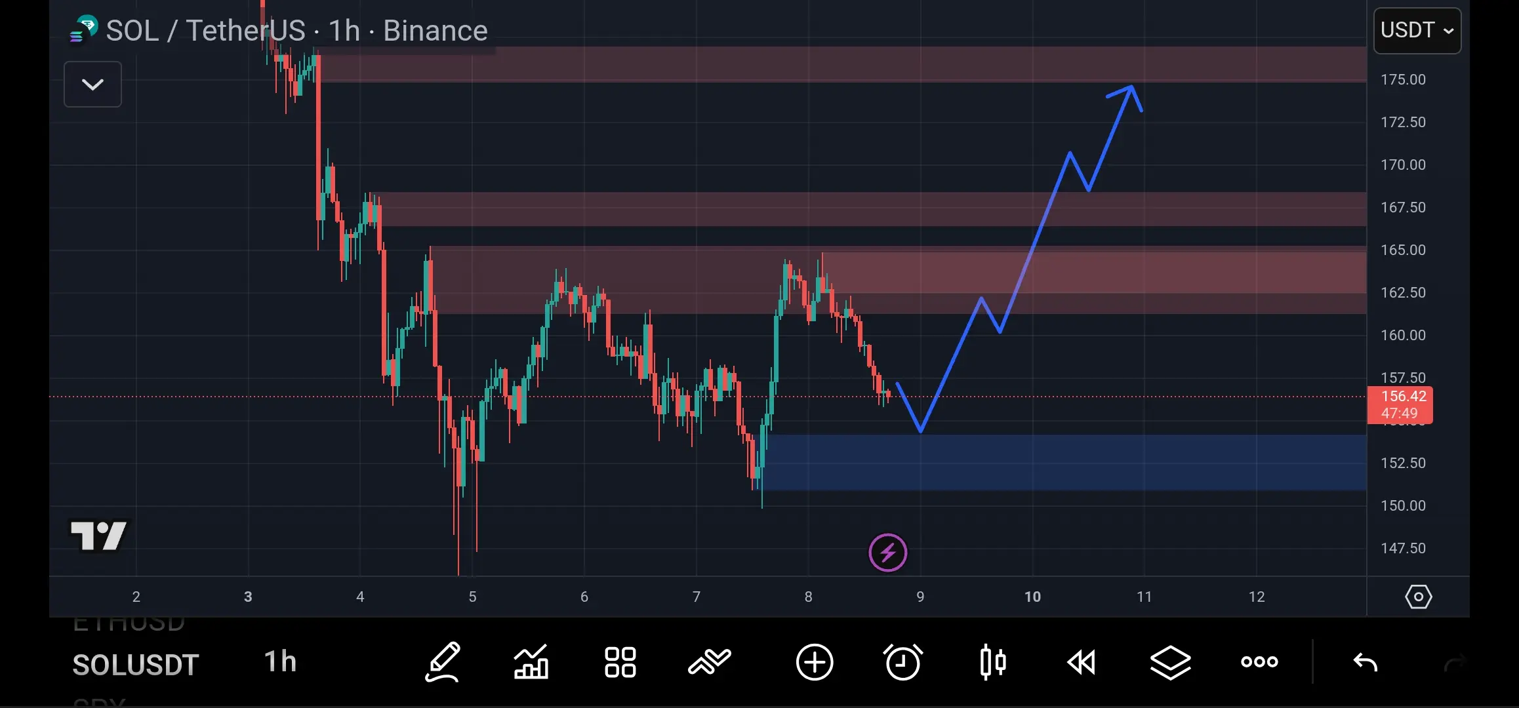Tap the TradingView logo
This screenshot has height=708, width=1519.
[x=98, y=536]
